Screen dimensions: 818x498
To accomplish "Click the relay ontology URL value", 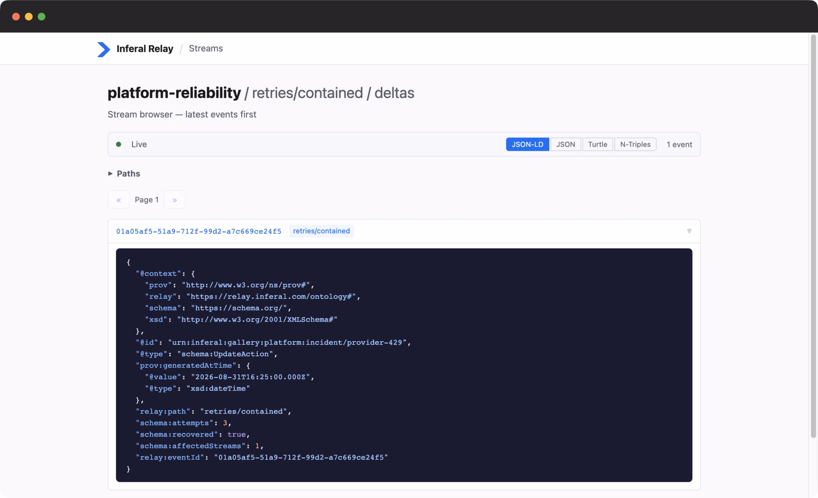I will click(271, 297).
